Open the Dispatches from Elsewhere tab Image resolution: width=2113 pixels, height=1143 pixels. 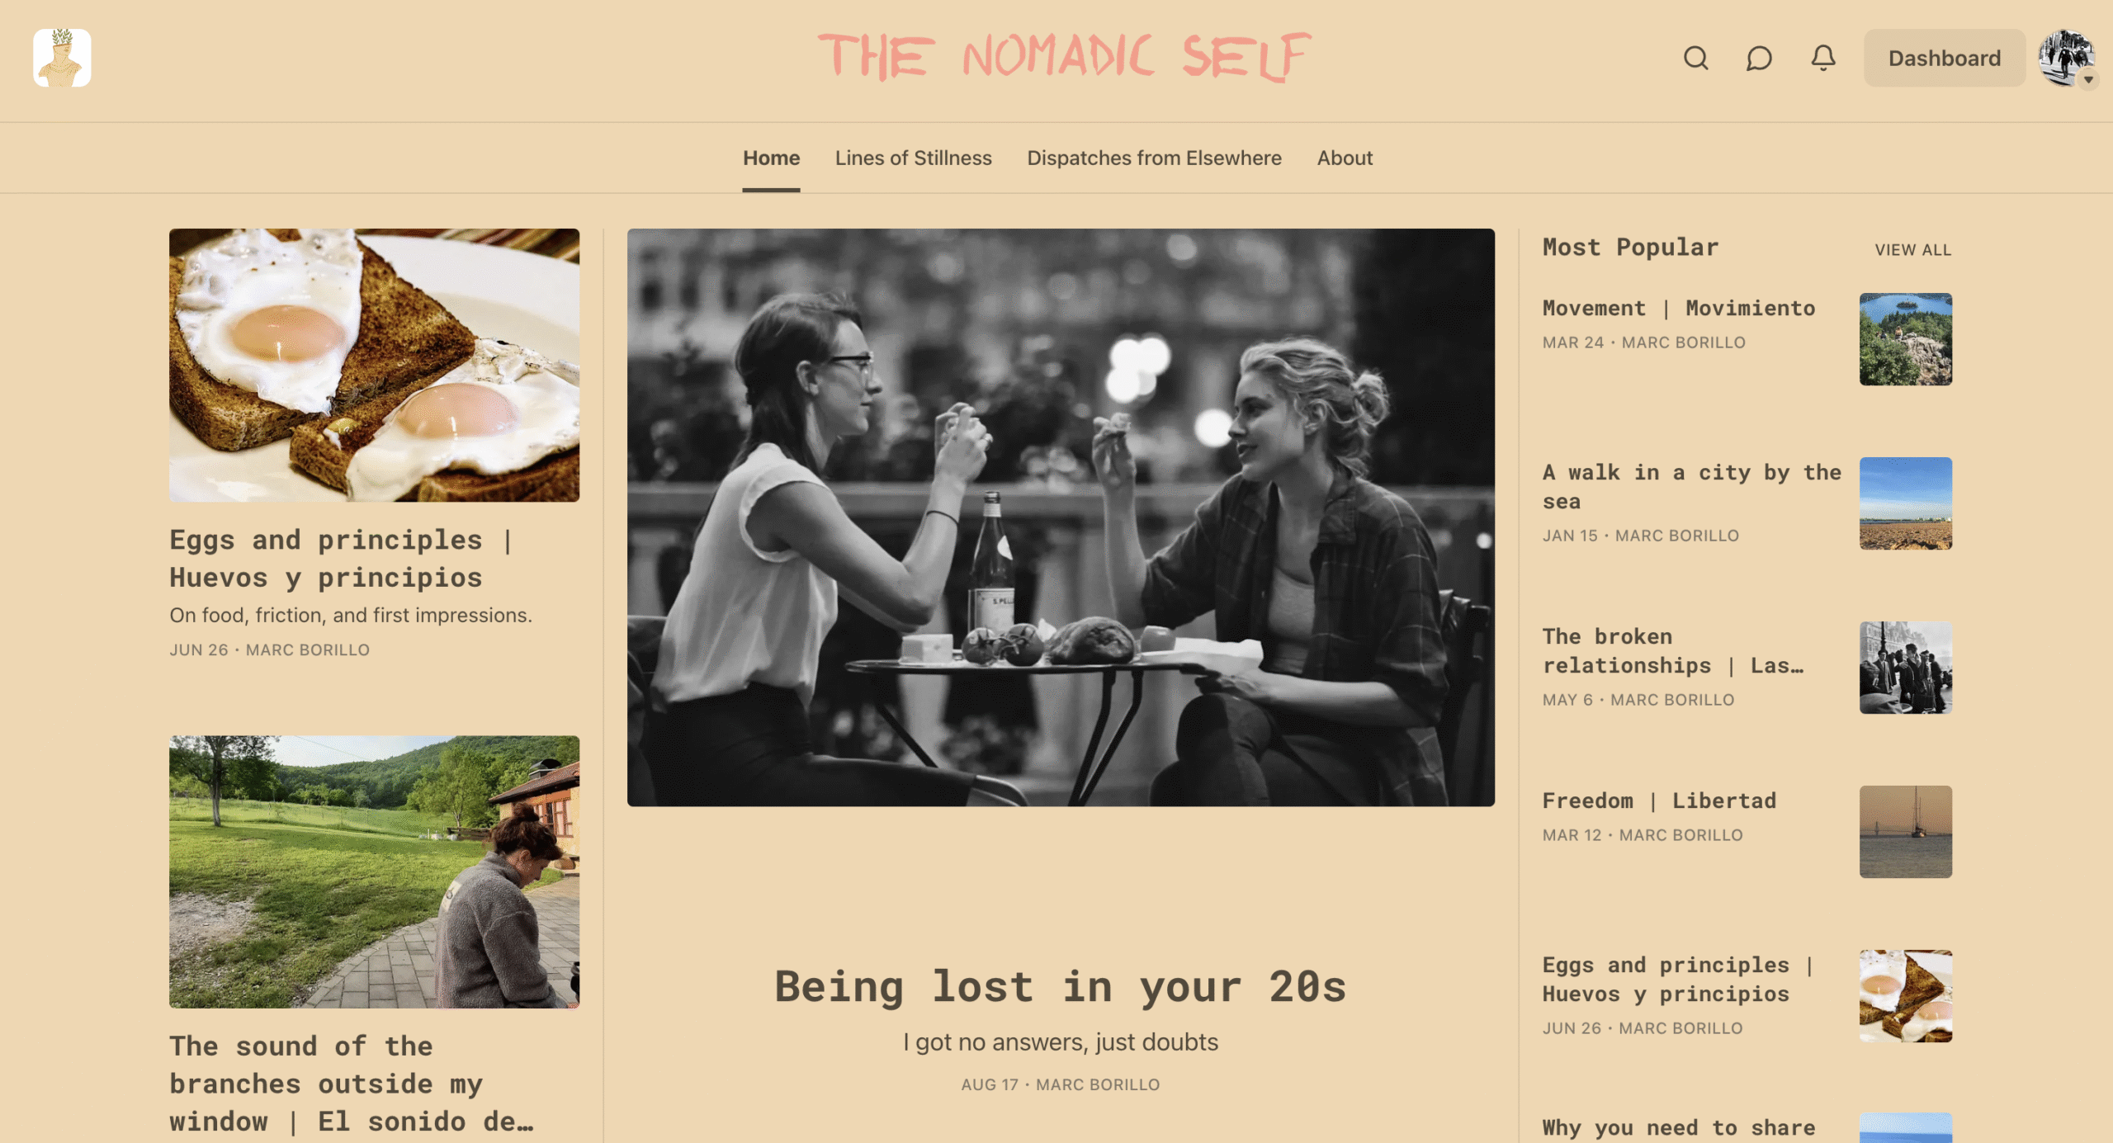click(1154, 158)
